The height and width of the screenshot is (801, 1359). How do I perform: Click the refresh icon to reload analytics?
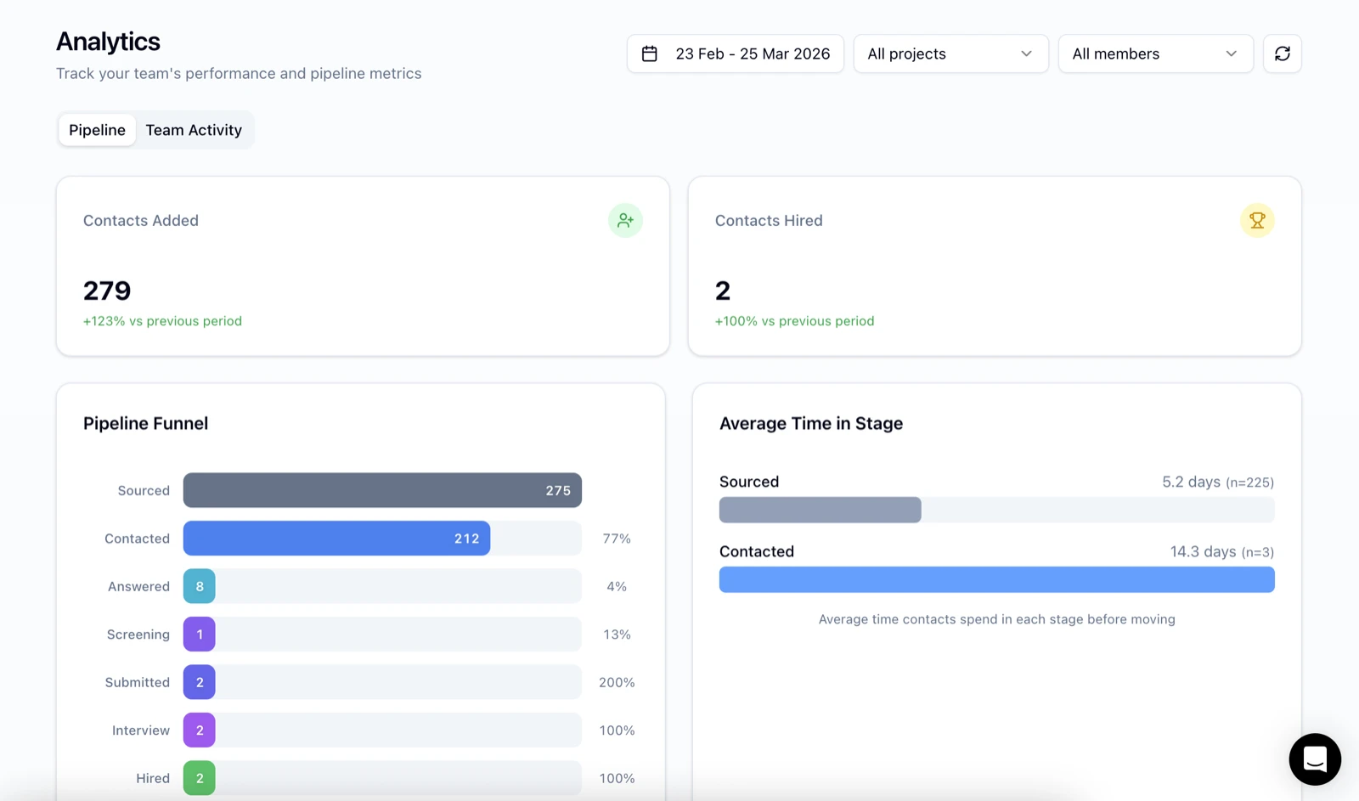tap(1283, 54)
